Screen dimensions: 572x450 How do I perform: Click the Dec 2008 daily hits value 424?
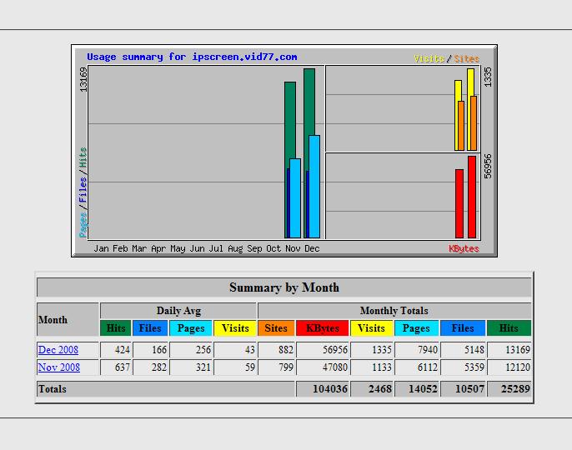[x=123, y=350]
